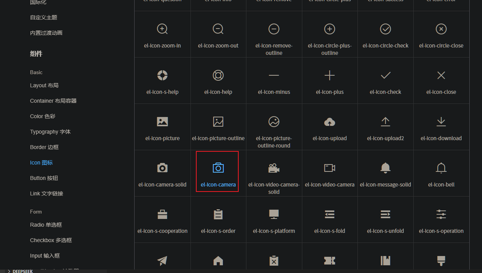Select the el-icon-zoom-out icon
Screen dimensions: 482x273
pyautogui.click(x=218, y=29)
